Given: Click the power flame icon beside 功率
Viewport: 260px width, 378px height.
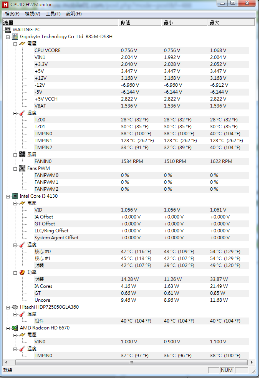Looking at the screenshot, I should pyautogui.click(x=22, y=272).
